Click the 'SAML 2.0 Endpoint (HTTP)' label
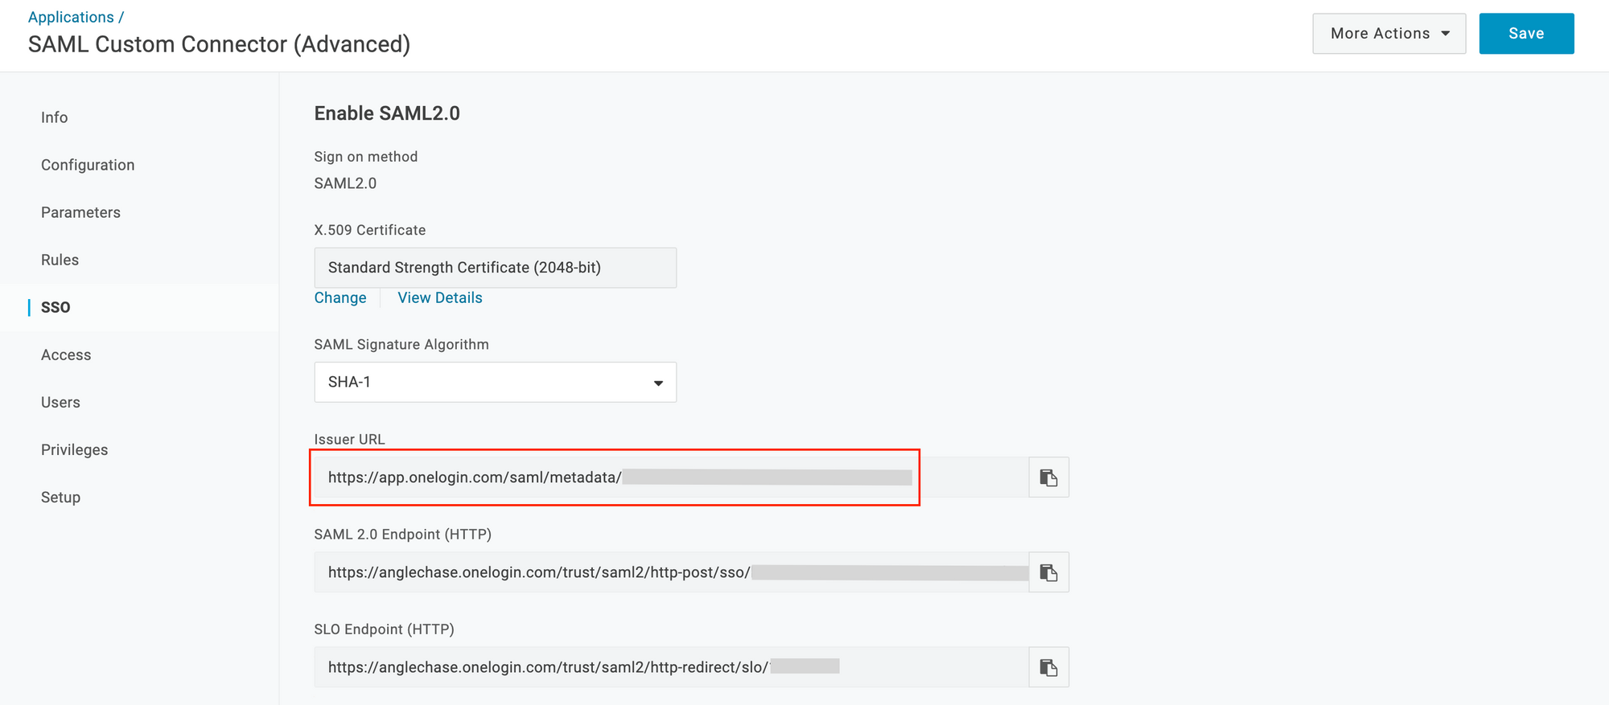1609x705 pixels. (403, 535)
